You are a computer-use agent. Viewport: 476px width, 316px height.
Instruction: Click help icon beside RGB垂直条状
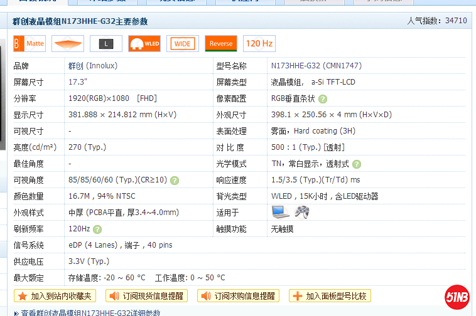click(x=323, y=99)
